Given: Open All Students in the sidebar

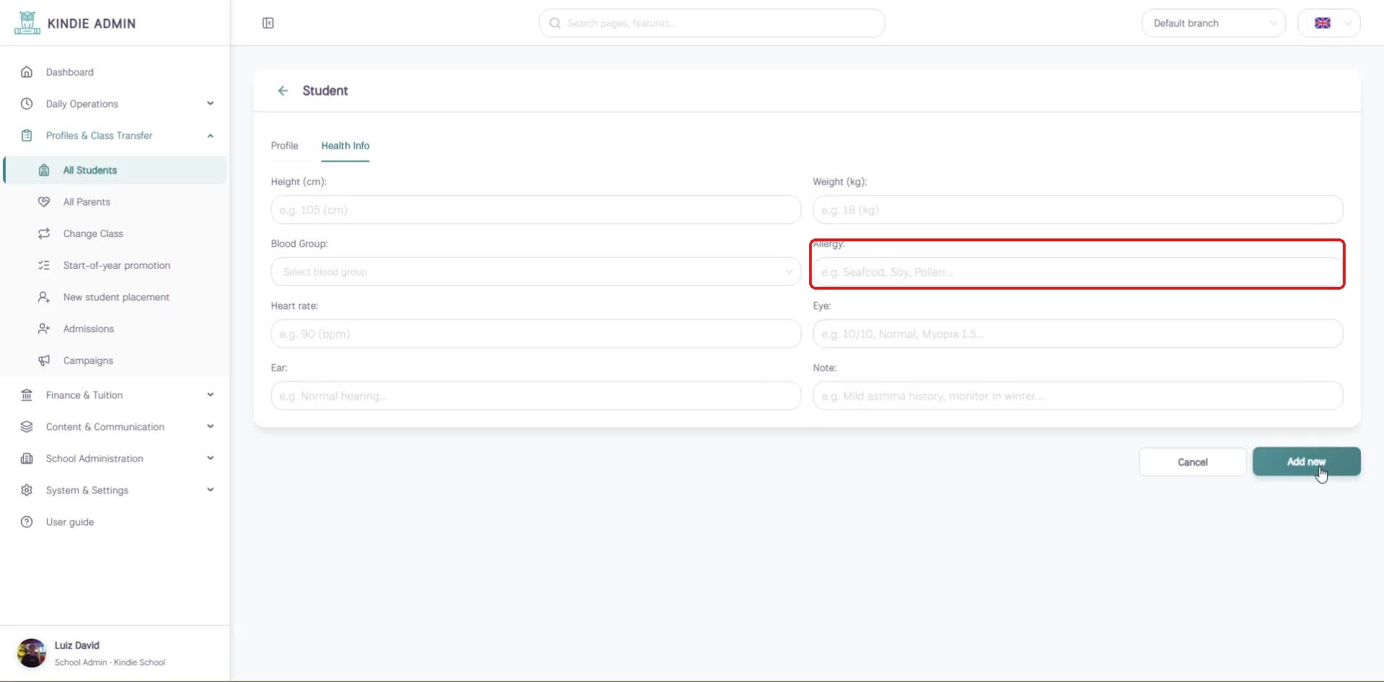Looking at the screenshot, I should tap(116, 170).
